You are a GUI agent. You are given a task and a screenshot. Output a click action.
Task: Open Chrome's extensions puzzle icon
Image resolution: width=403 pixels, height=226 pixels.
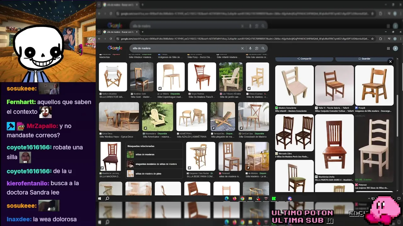click(x=380, y=39)
